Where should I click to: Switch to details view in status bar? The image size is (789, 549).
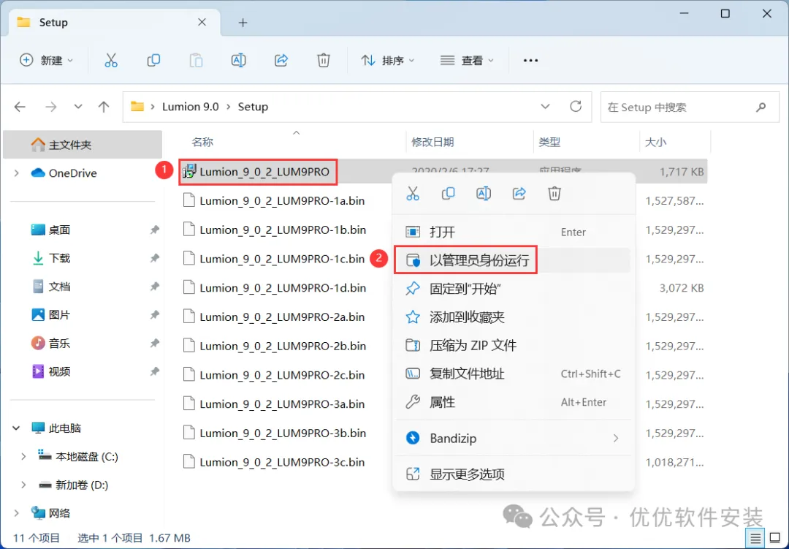point(755,538)
